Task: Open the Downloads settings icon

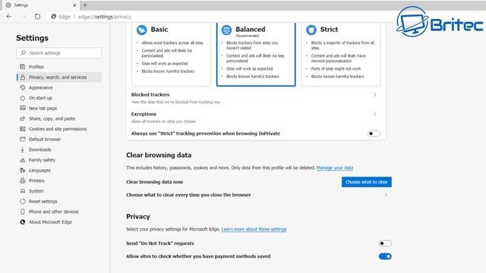Action: [x=23, y=149]
